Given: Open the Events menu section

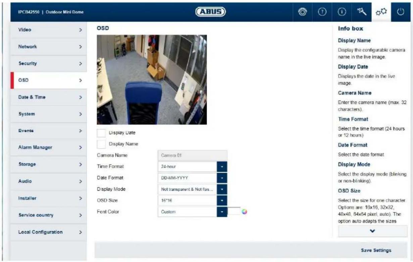Looking at the screenshot, I should (49, 131).
